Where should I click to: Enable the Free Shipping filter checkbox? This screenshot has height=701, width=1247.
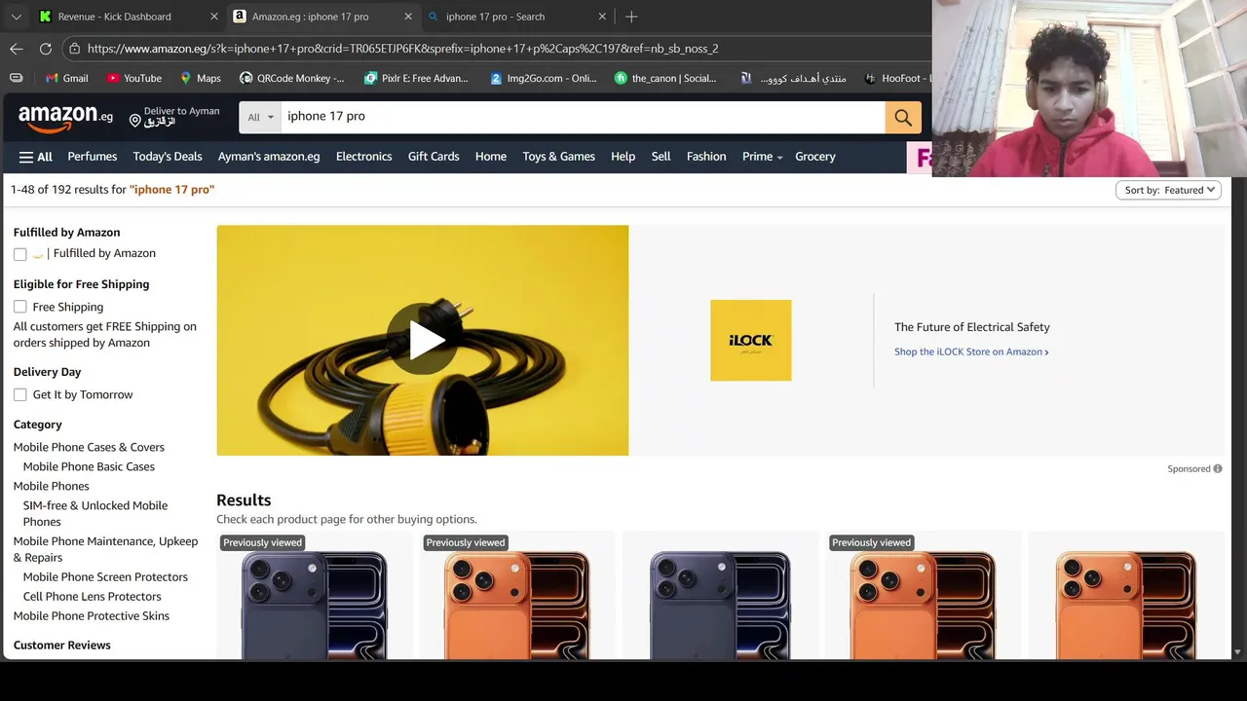(x=20, y=307)
